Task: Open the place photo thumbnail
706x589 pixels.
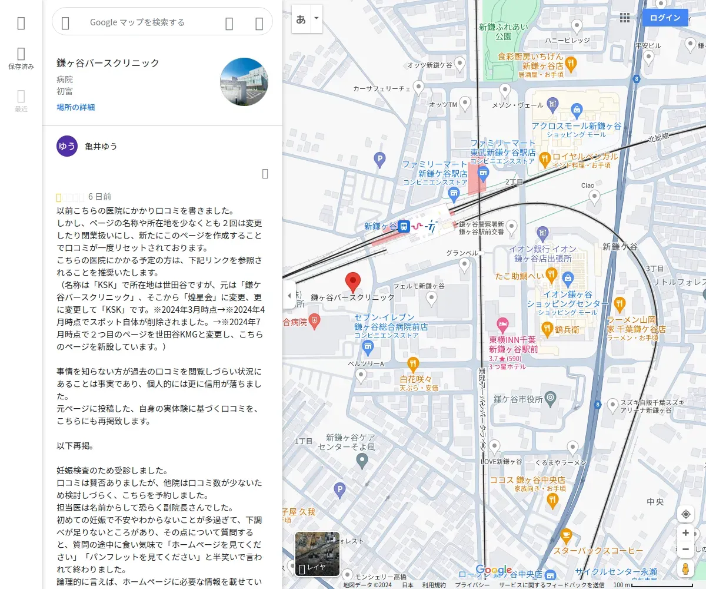Action: tap(244, 82)
